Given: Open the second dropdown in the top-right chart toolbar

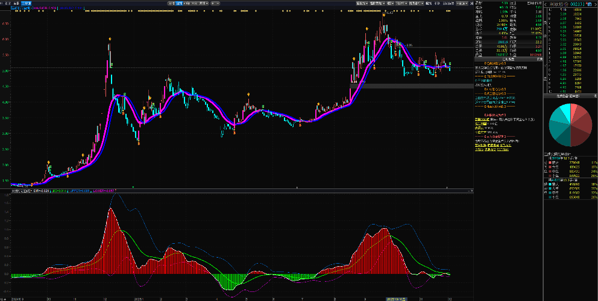Looking at the screenshot, I should pos(377,3).
